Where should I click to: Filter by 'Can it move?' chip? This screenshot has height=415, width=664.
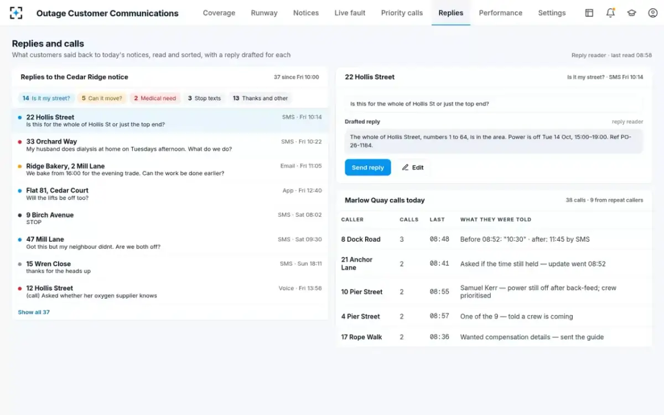tap(102, 98)
